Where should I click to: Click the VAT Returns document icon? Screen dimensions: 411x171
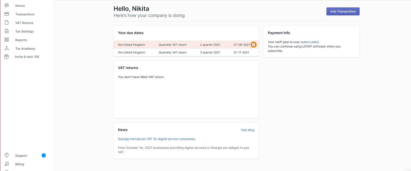pyautogui.click(x=7, y=23)
